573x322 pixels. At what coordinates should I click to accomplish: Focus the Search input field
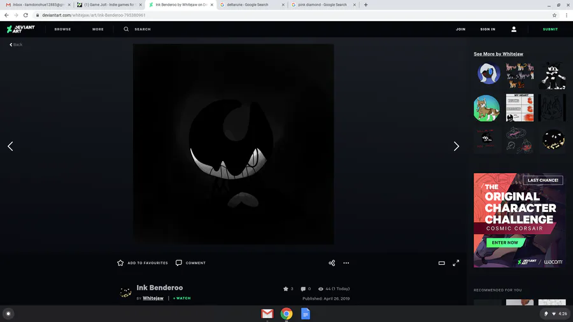click(x=143, y=29)
